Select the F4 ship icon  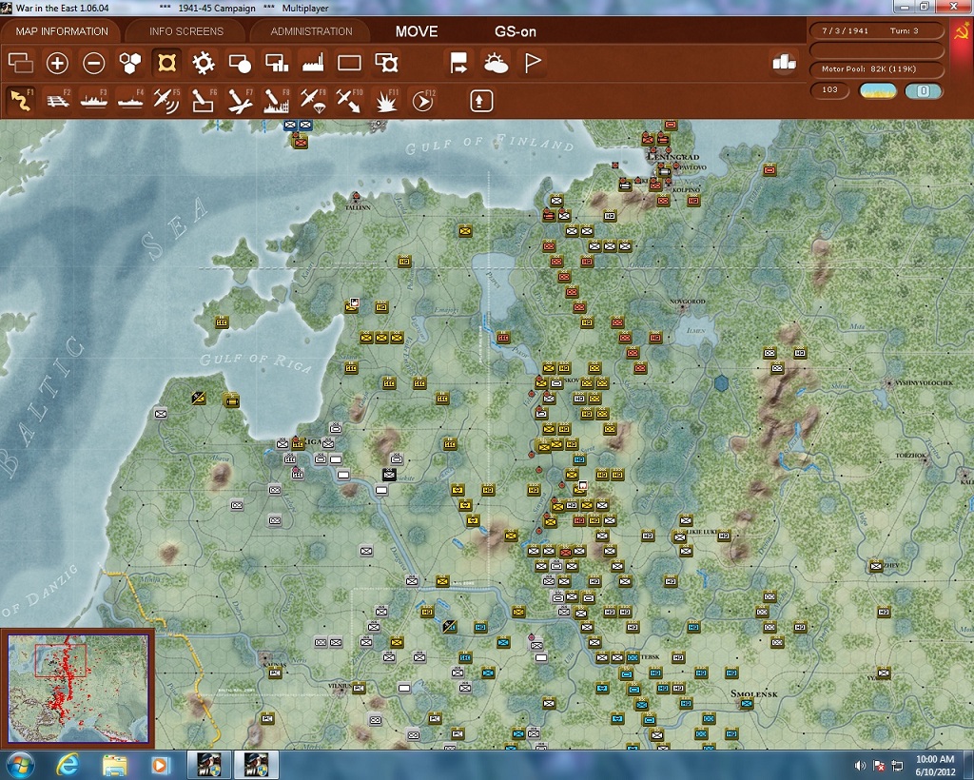point(130,101)
